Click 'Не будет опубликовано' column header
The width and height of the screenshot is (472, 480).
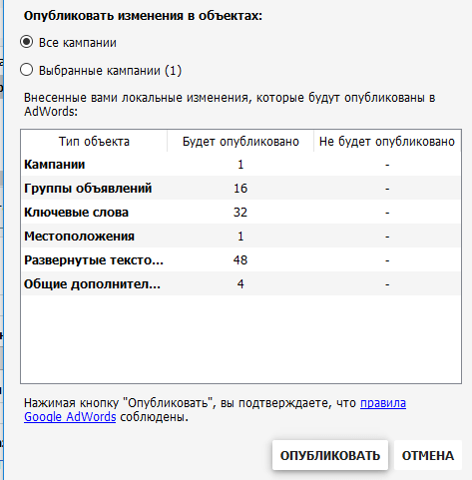click(387, 142)
